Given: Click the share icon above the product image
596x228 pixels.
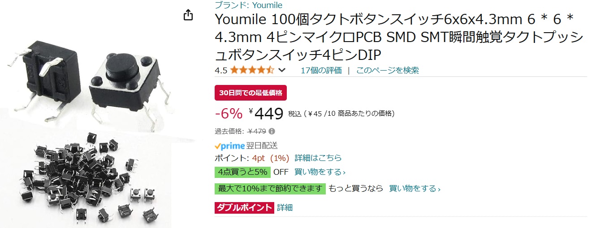Looking at the screenshot, I should [188, 15].
